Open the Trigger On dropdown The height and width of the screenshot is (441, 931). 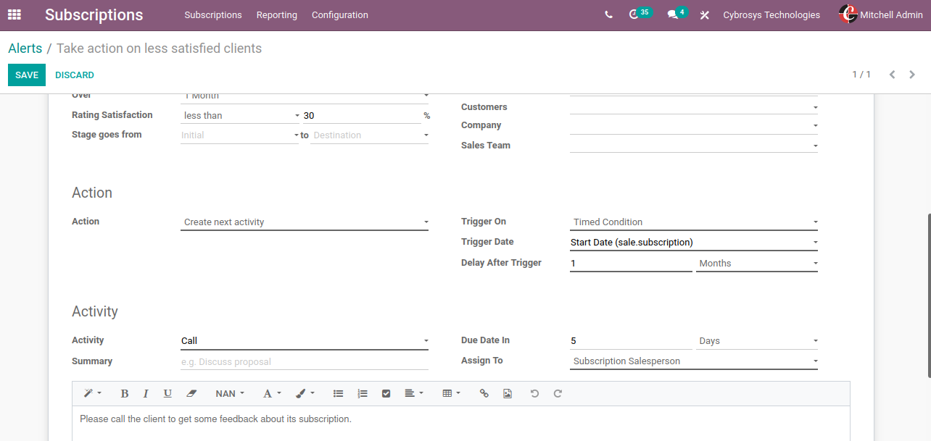(694, 222)
